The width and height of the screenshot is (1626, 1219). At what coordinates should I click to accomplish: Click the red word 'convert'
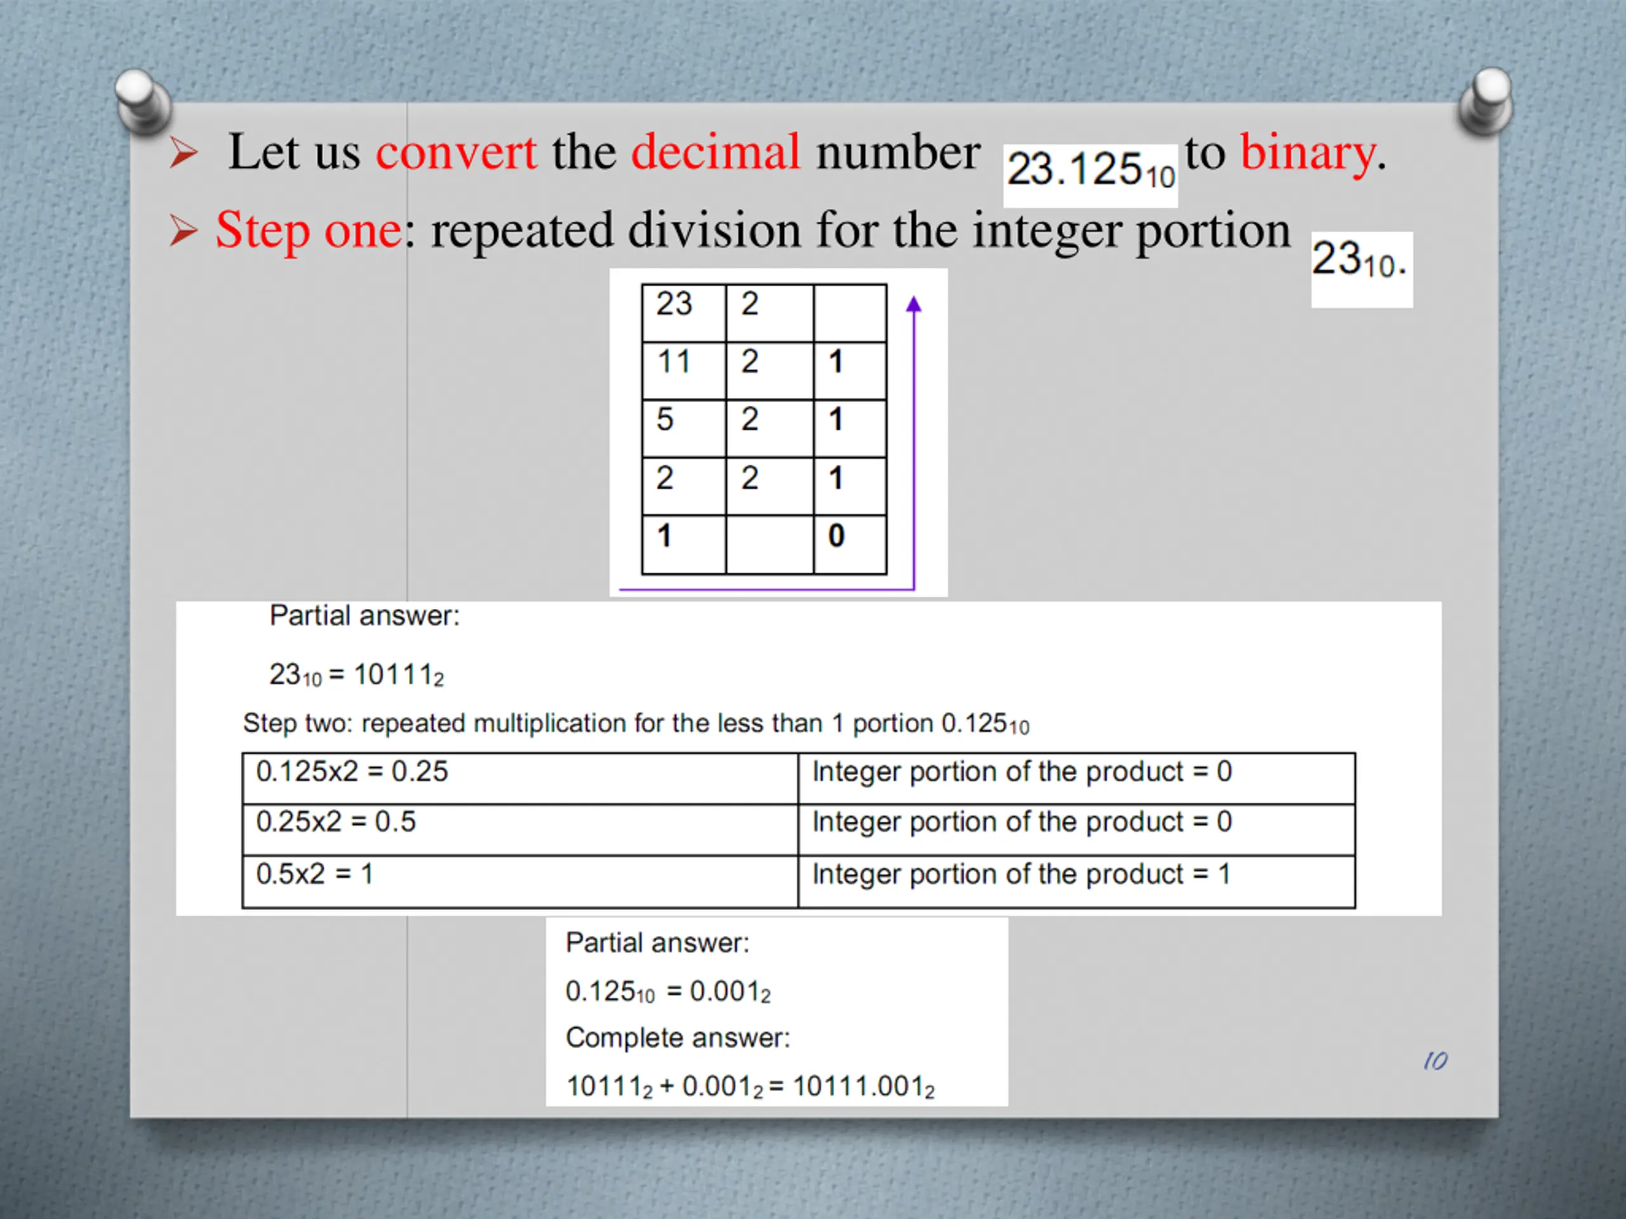coord(456,153)
